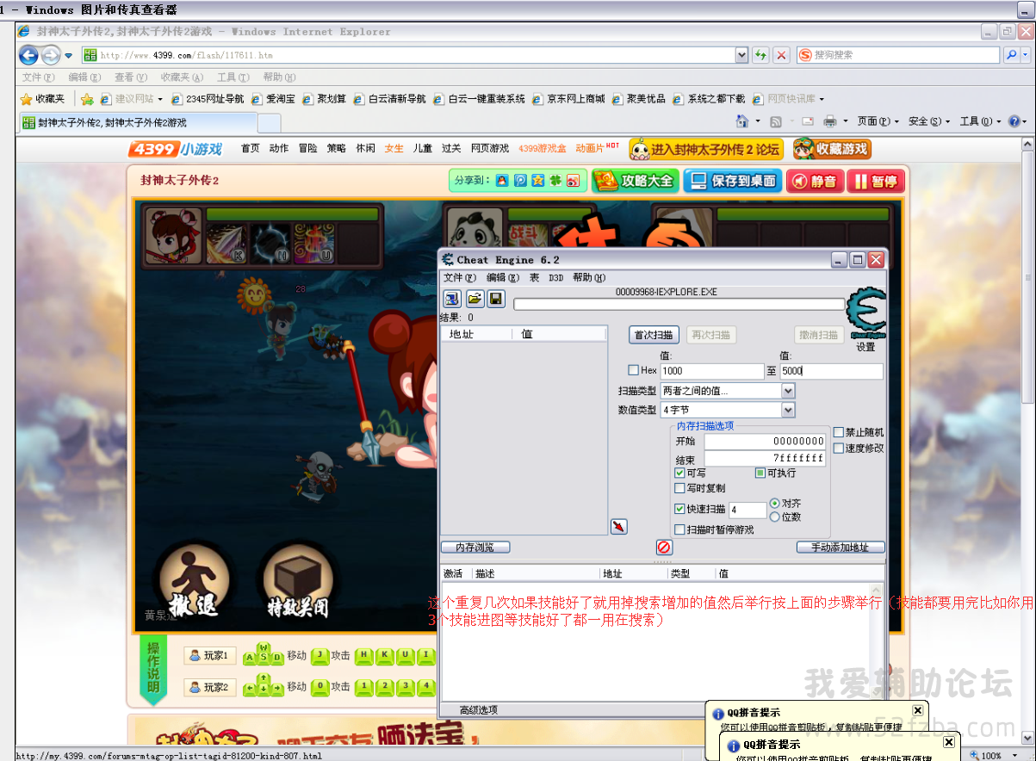Share to QQ via the penguin icon
This screenshot has width=1036, height=761.
click(502, 181)
